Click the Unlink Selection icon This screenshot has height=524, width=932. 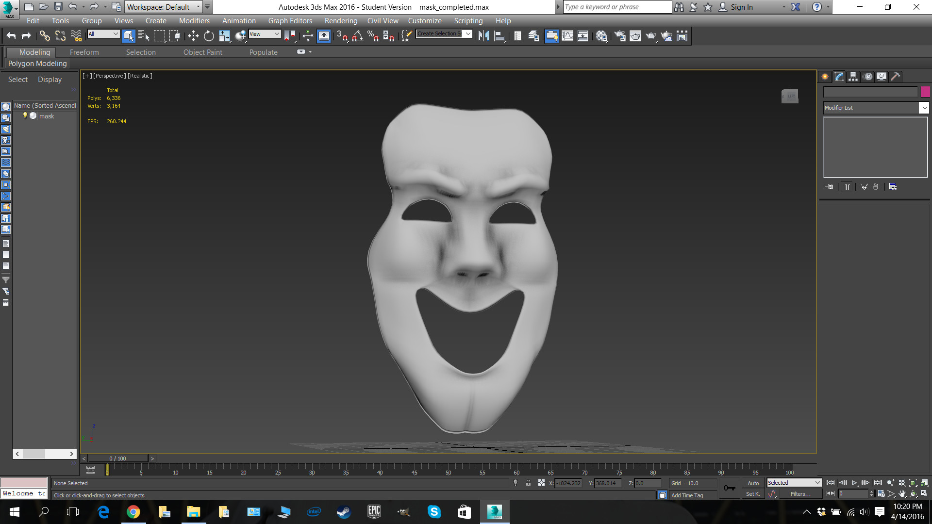pyautogui.click(x=60, y=36)
